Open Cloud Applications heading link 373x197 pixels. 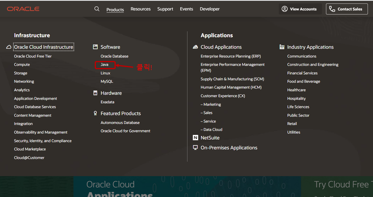[221, 47]
